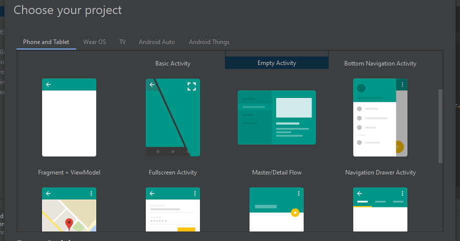
Task: Click the Fullscreen Activity label
Action: click(x=173, y=172)
